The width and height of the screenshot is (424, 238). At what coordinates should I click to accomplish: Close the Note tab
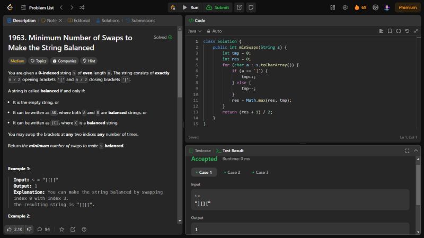pos(60,21)
